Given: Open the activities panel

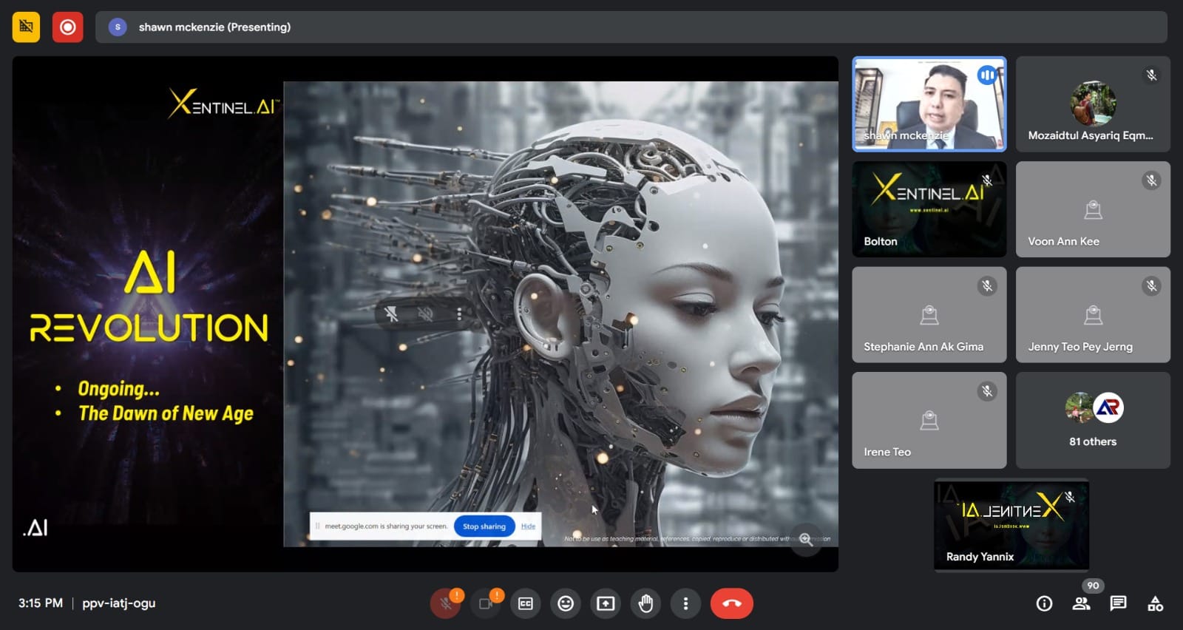Looking at the screenshot, I should pos(1155,604).
